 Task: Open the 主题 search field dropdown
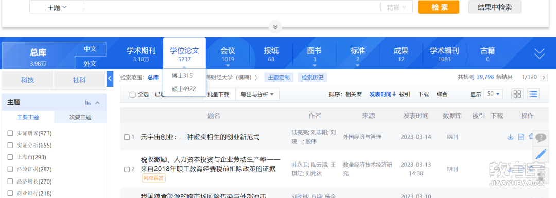(x=57, y=7)
